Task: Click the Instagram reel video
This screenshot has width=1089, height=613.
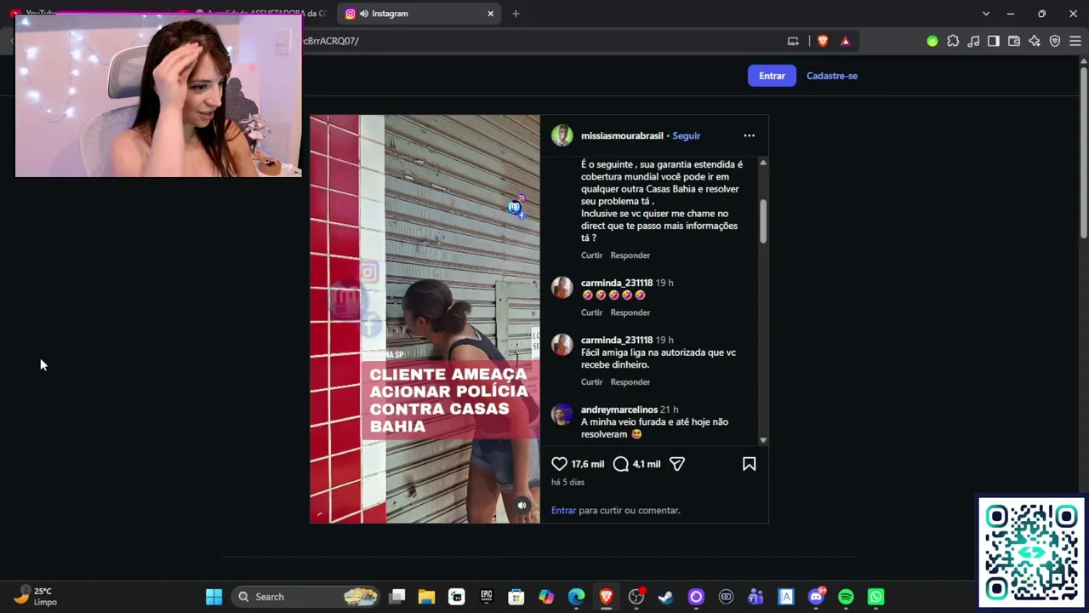Action: pyautogui.click(x=425, y=319)
